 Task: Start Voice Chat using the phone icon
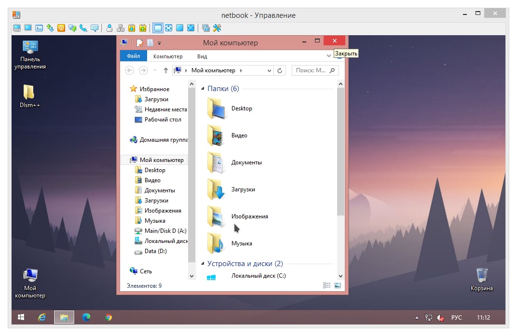click(83, 28)
